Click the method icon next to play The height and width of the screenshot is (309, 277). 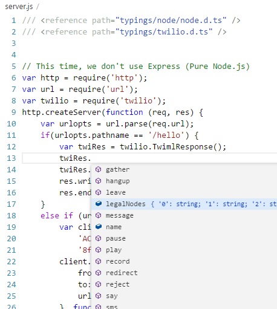point(98,250)
